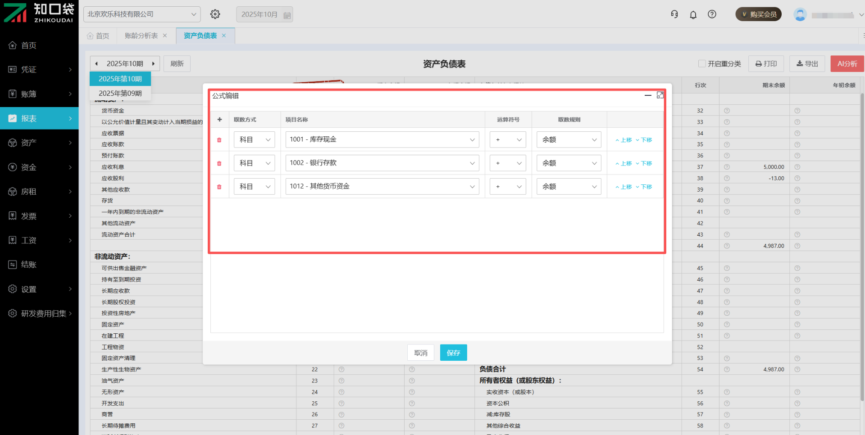Viewport: 865px width, 435px height.
Task: Open the 北京欢乐科技有限公司 company dropdown
Action: point(142,14)
